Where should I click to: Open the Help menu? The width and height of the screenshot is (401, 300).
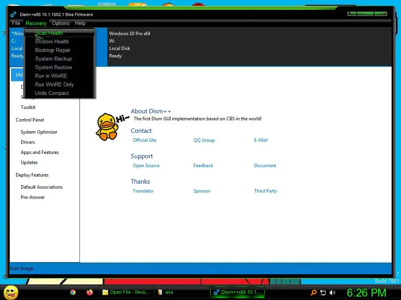tap(80, 23)
